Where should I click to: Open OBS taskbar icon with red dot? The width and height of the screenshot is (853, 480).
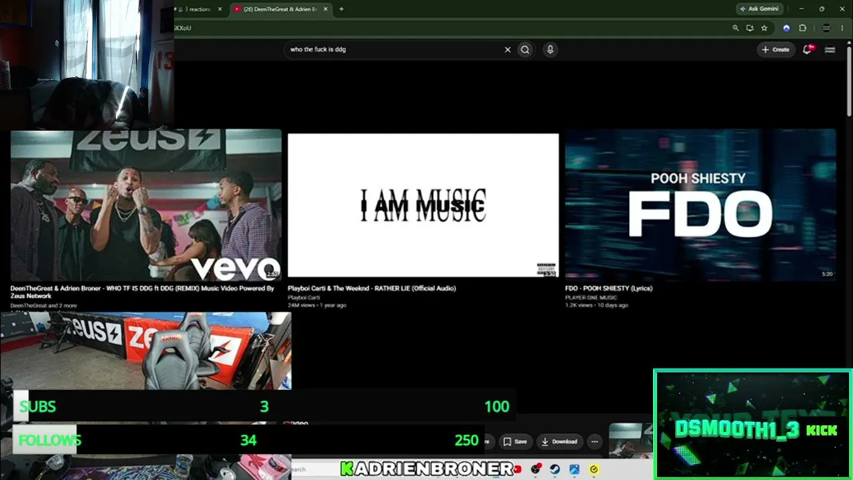click(x=535, y=469)
